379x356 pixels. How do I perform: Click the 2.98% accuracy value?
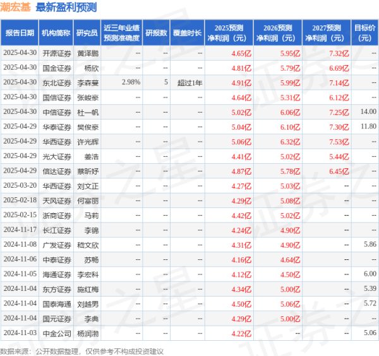tap(130, 82)
